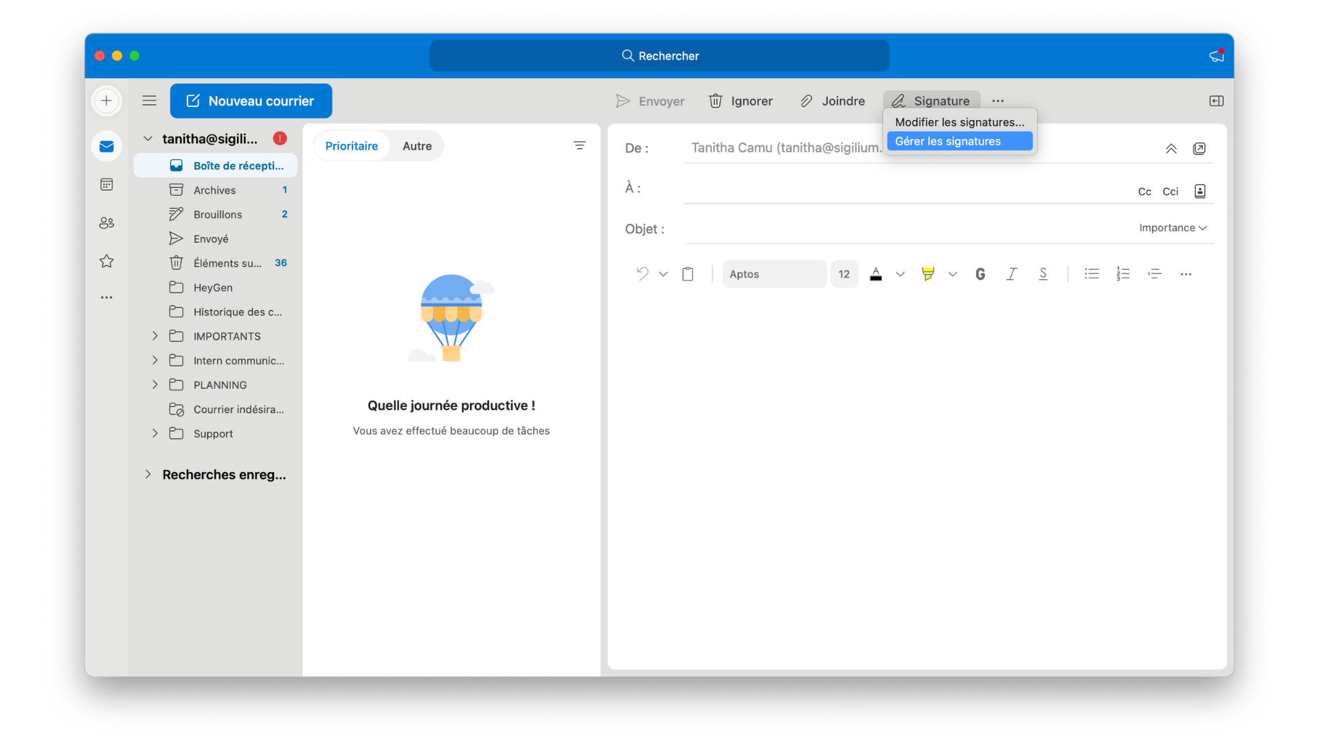Viewport: 1319px width, 741px height.
Task: Switch to the Autre tab
Action: pos(417,146)
